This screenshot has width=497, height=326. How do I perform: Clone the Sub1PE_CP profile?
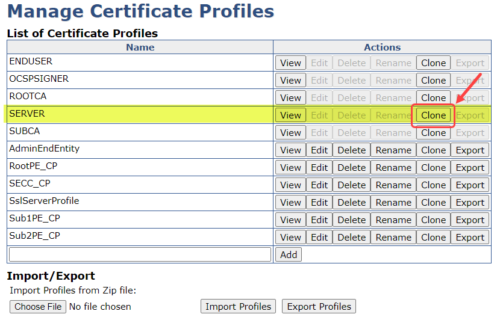coord(433,220)
